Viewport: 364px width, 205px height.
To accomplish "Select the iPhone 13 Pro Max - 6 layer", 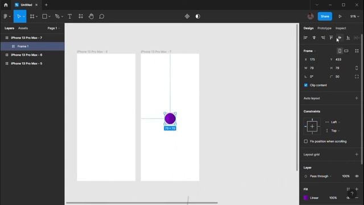I will tap(32, 55).
